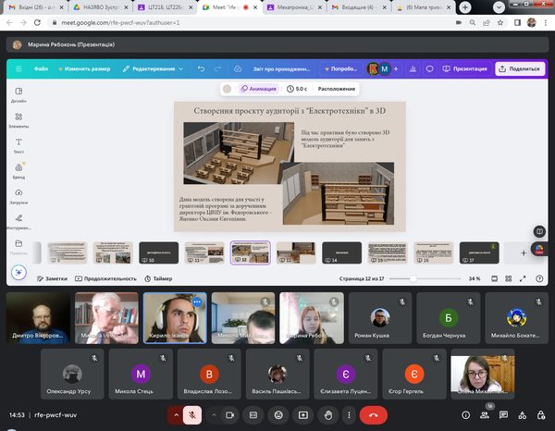This screenshot has width=555, height=431.
Task: Turn on captions in the call toolbar
Action: tap(253, 416)
